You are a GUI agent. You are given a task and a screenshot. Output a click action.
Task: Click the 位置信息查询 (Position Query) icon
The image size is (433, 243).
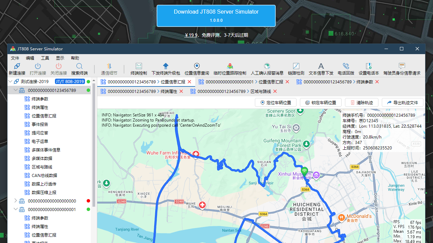click(x=196, y=68)
